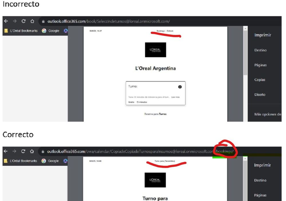Click the lock icon beside the CopiadeCopiadeTurnos URL
286x201 pixels.
tap(43, 152)
